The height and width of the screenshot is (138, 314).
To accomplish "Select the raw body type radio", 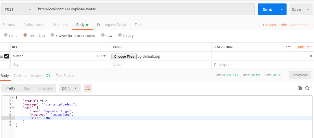I will click(x=103, y=35).
